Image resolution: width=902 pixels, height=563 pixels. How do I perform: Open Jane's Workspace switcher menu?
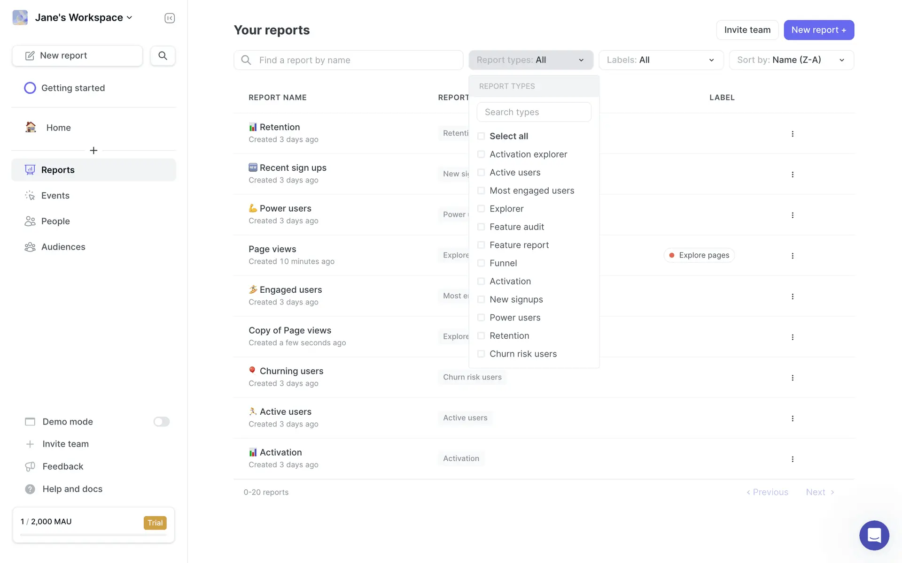(83, 17)
